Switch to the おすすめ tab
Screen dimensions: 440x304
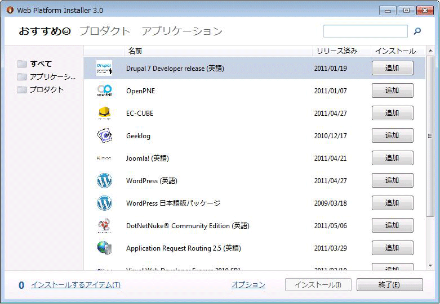45,31
